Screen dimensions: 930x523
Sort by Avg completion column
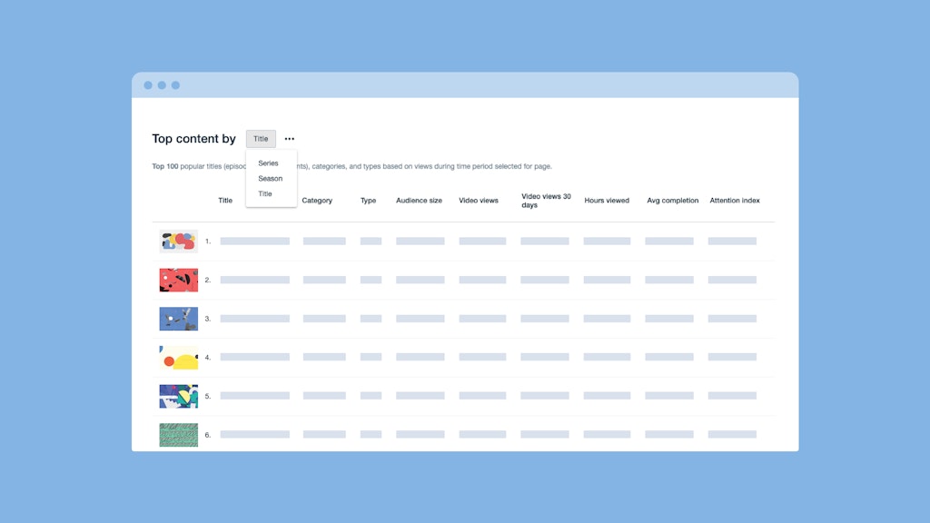(672, 201)
